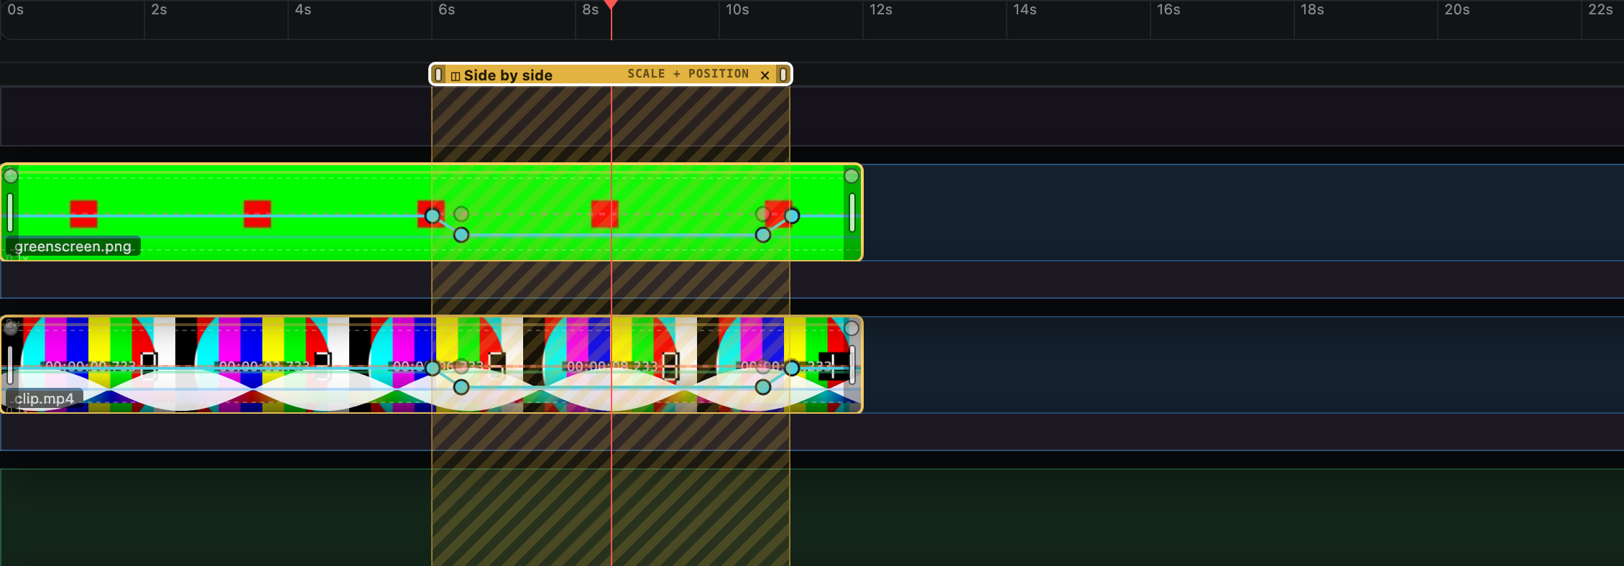1624x566 pixels.
Task: Select the last keyframe on greenscreen.png
Action: pyautogui.click(x=792, y=215)
